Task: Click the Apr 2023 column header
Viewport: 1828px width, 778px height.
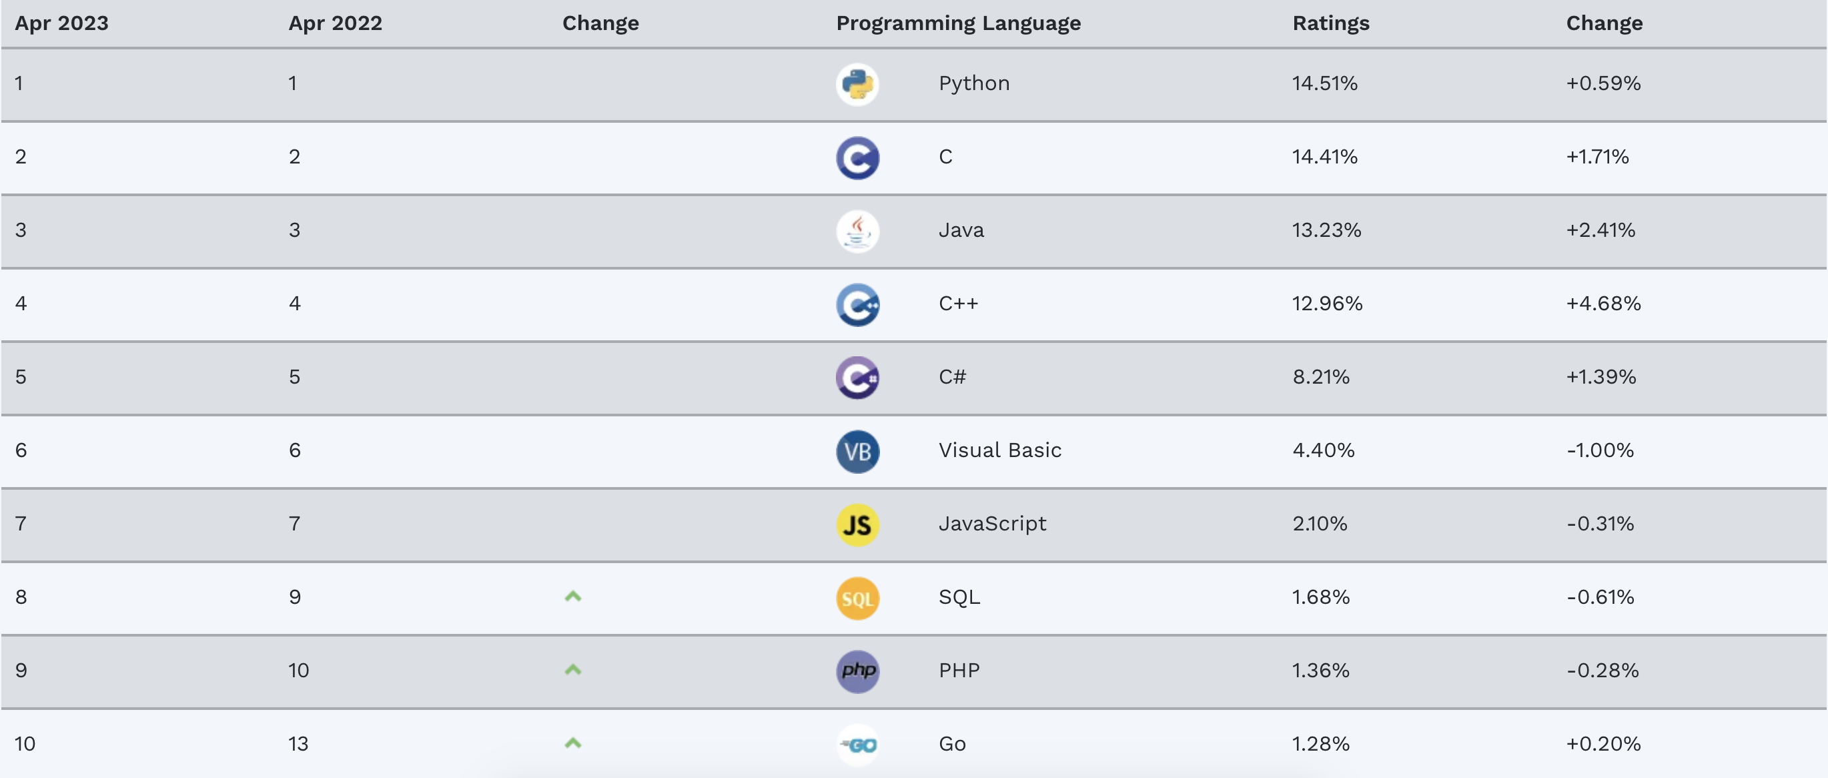Action: pos(62,23)
